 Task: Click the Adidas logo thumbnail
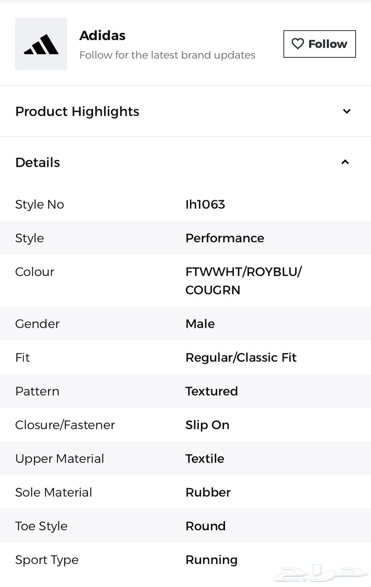pyautogui.click(x=41, y=44)
